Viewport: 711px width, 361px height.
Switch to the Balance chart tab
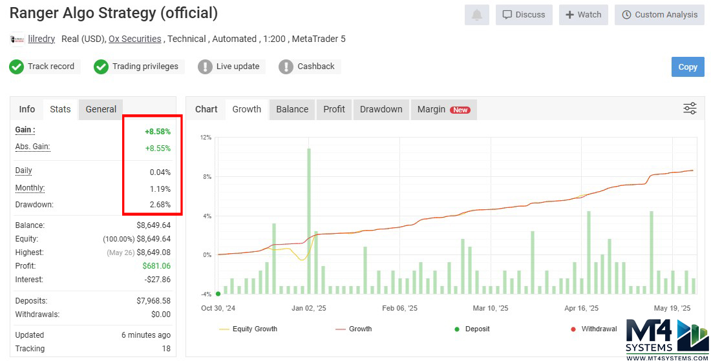coord(292,109)
